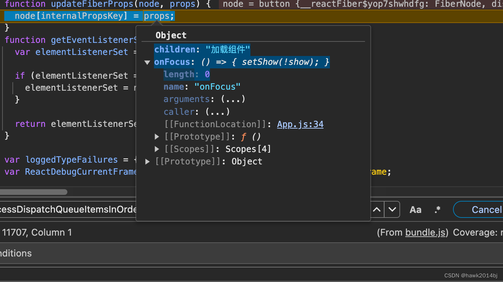Click the Object header in tooltip
This screenshot has width=503, height=282.
click(x=171, y=35)
